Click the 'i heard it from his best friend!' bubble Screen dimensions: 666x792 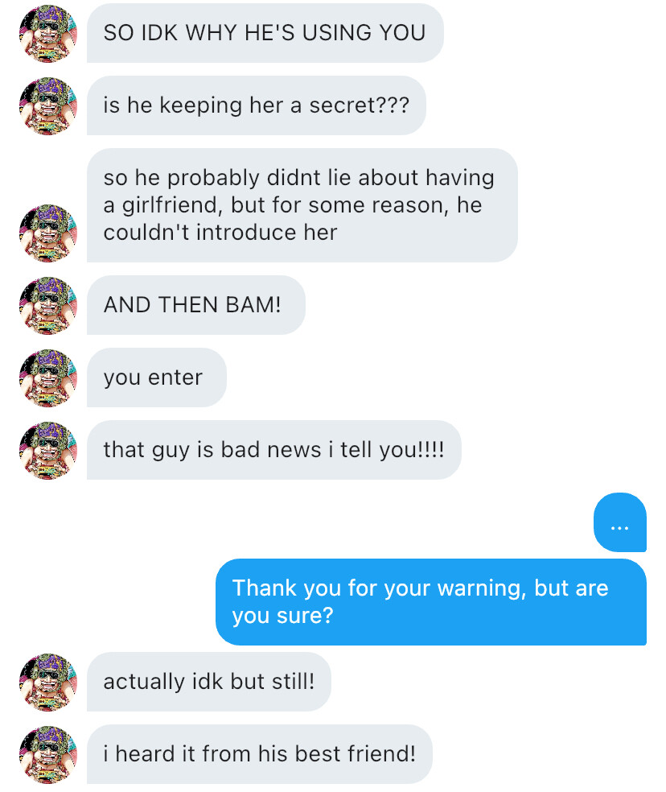click(259, 754)
